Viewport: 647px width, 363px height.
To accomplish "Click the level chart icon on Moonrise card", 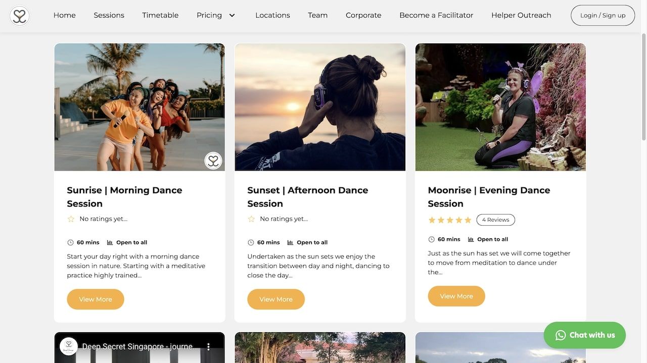I will pyautogui.click(x=471, y=239).
